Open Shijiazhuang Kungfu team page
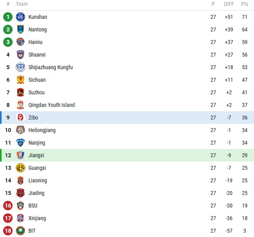The width and height of the screenshot is (254, 237). click(50, 67)
